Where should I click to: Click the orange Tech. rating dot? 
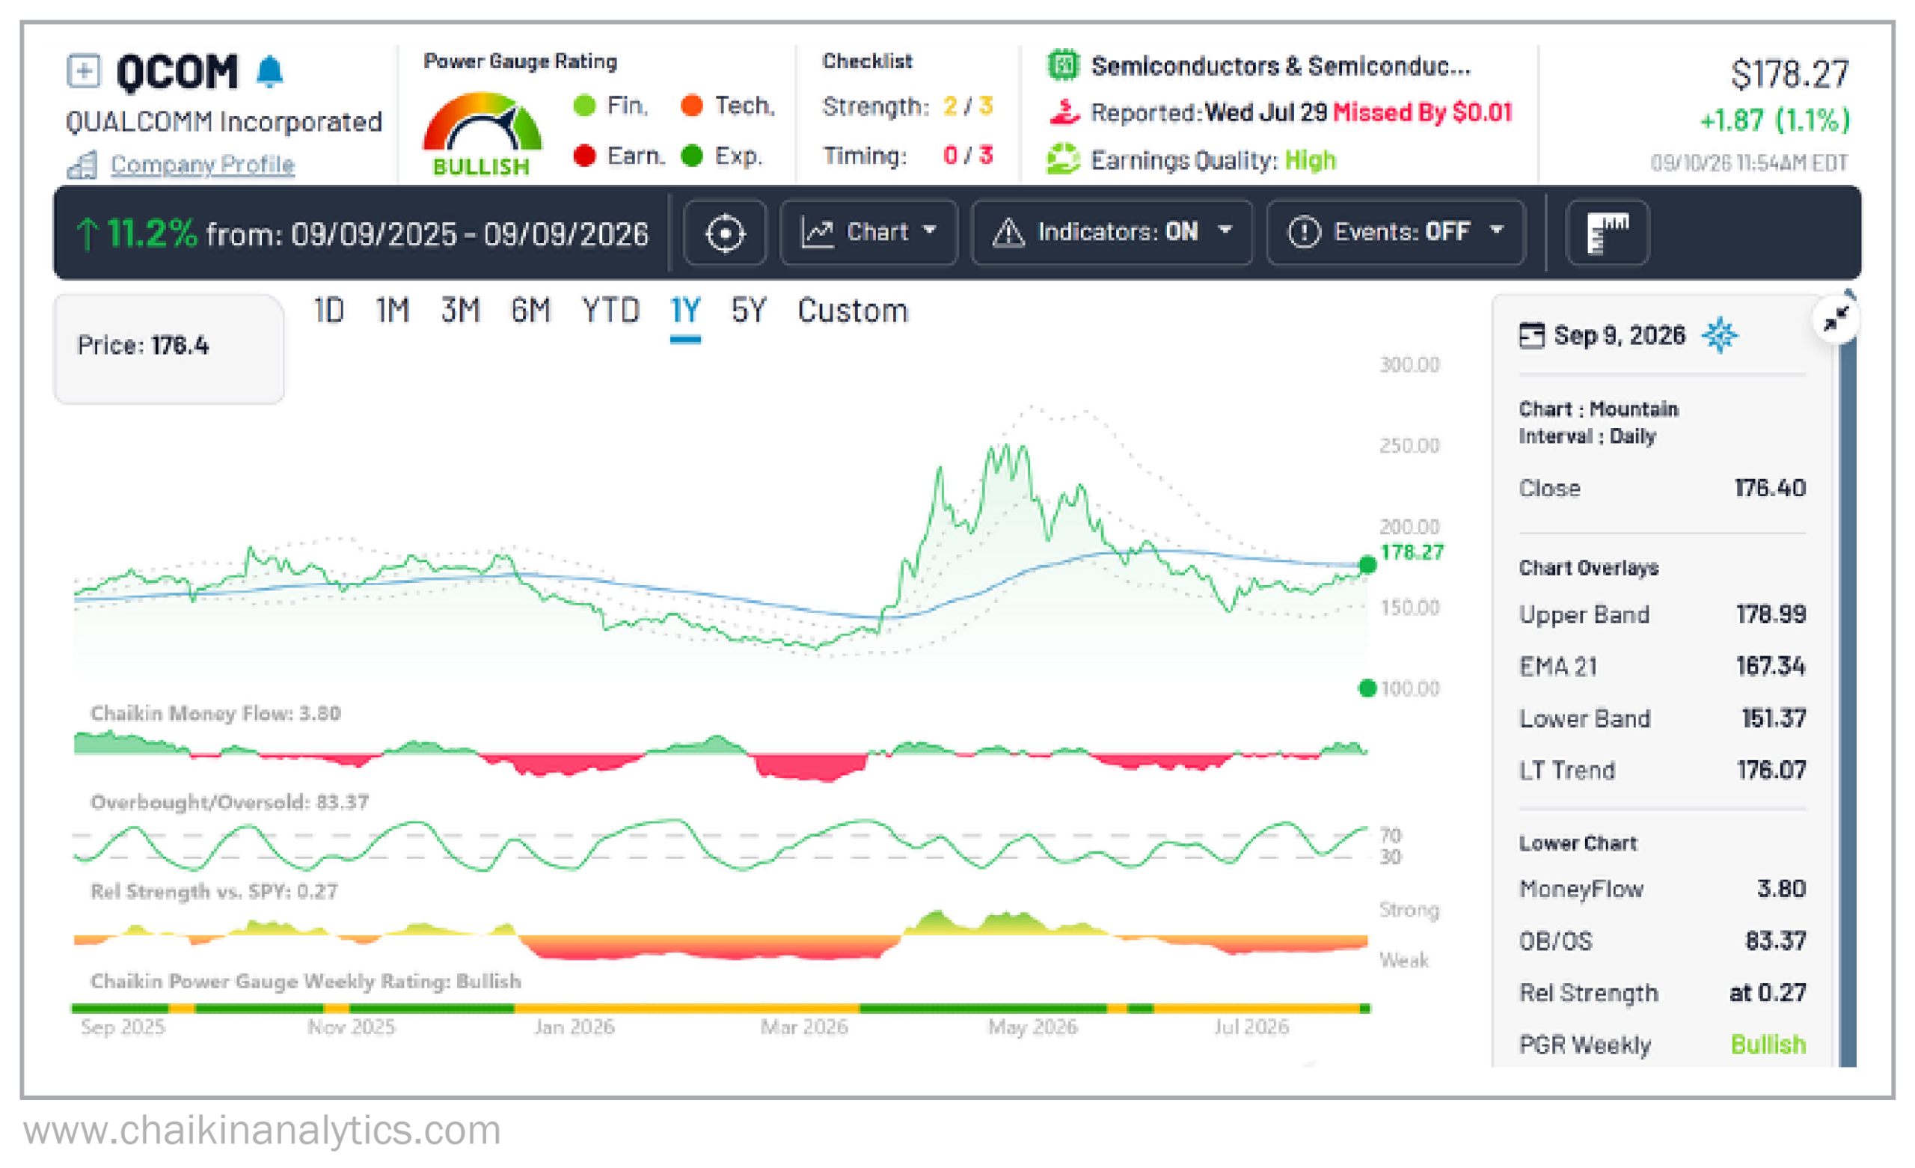[691, 105]
